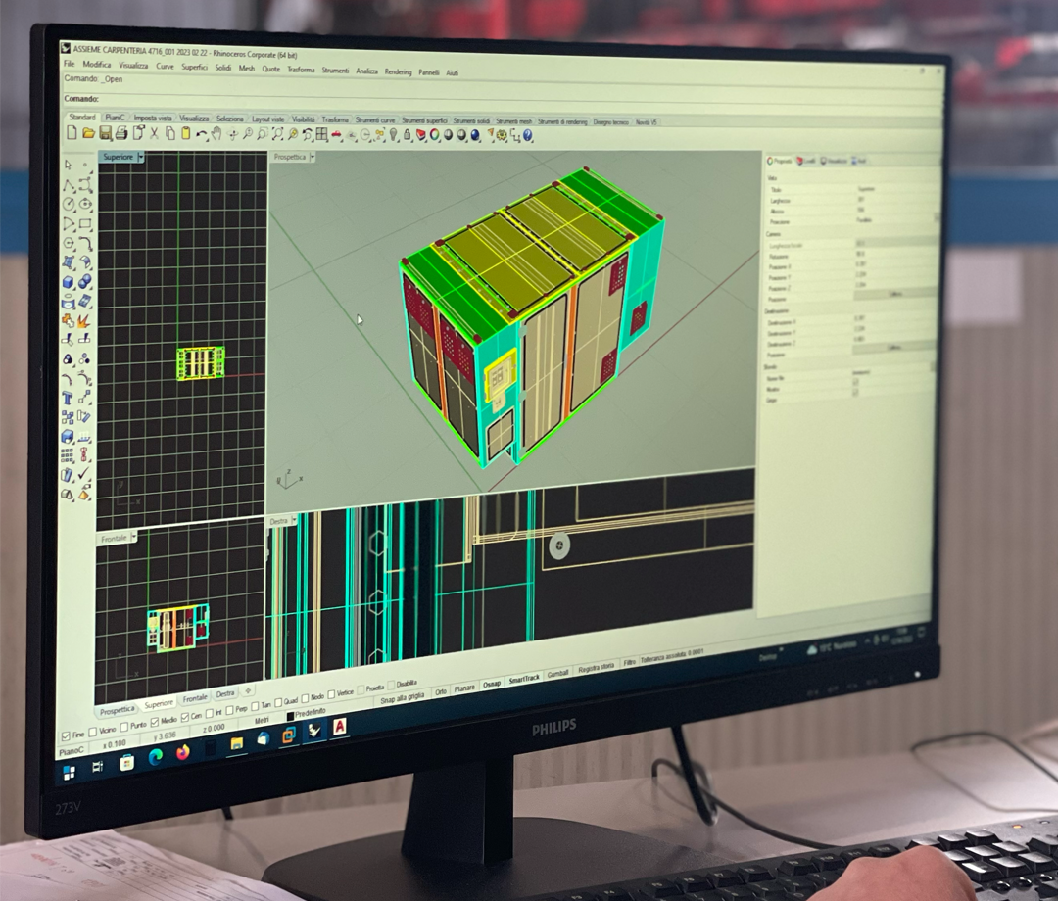Click the Undo arrow icon in the toolbar
Screen dimensions: 1058x901
coord(201,134)
